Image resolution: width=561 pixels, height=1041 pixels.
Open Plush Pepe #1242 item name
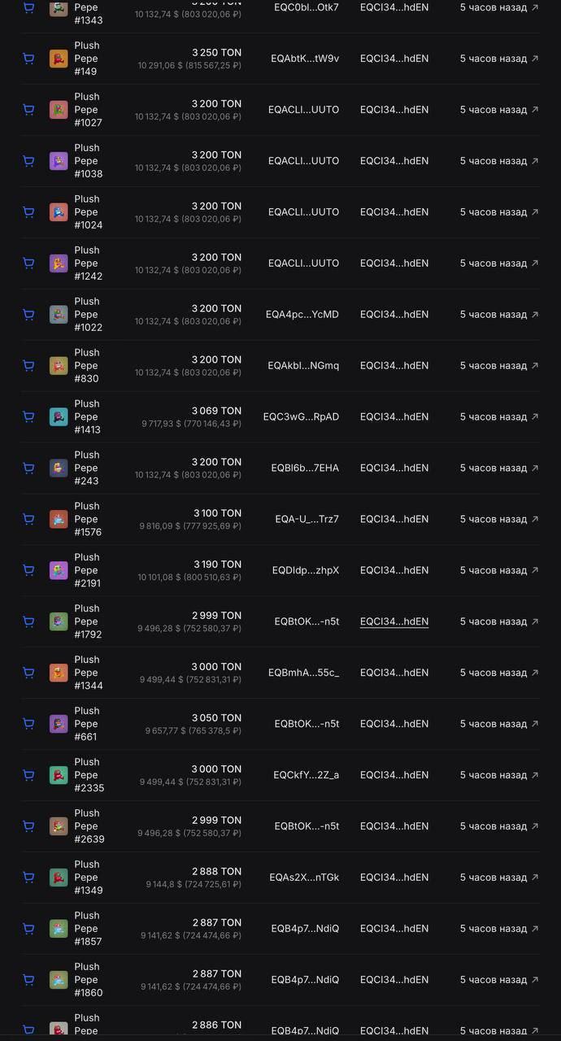(x=88, y=264)
